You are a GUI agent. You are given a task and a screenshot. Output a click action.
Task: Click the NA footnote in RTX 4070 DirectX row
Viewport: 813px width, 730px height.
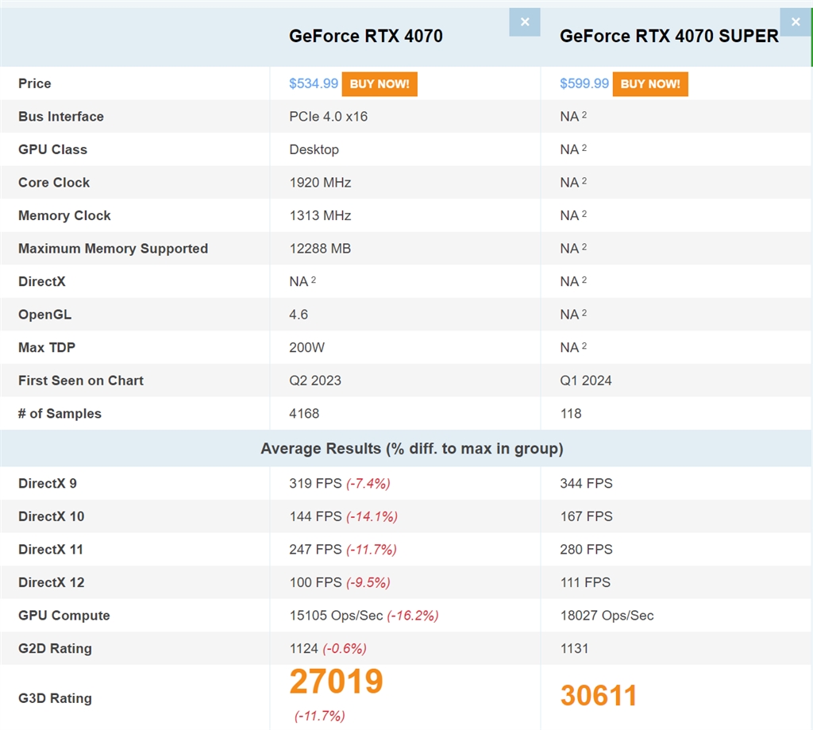pos(302,281)
